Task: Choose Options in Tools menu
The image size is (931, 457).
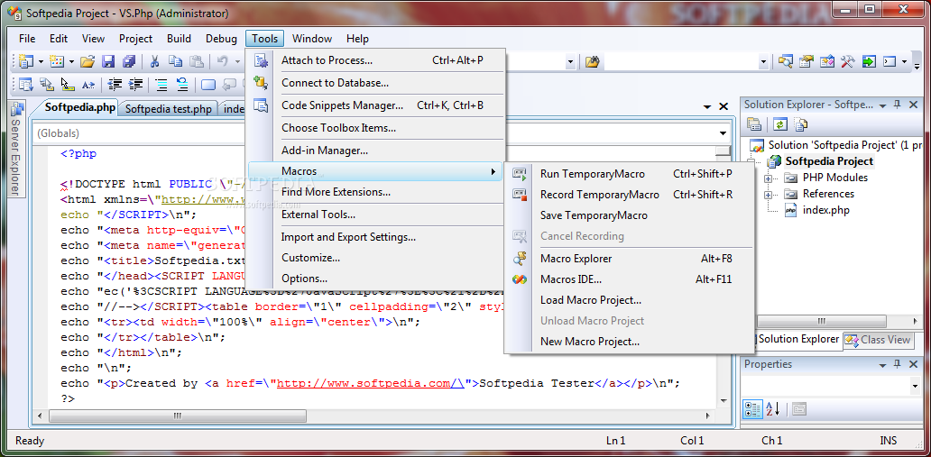Action: click(375, 279)
